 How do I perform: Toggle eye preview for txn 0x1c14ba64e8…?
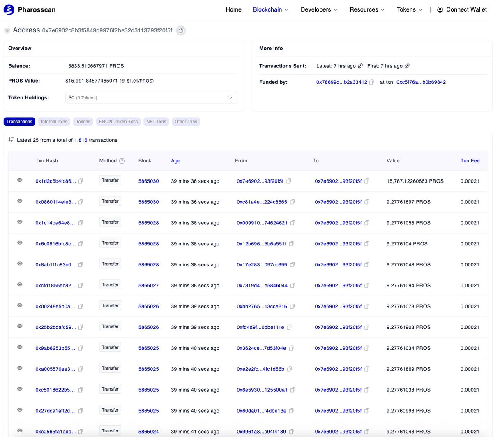(x=20, y=222)
